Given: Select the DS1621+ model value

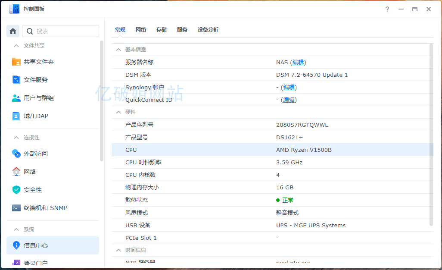Looking at the screenshot, I should (289, 138).
